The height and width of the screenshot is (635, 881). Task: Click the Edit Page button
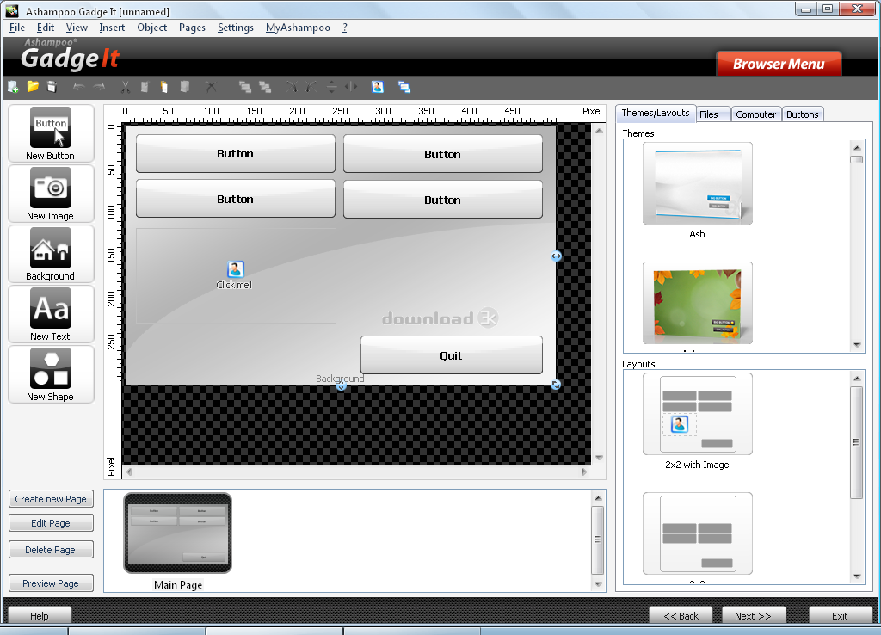(51, 523)
